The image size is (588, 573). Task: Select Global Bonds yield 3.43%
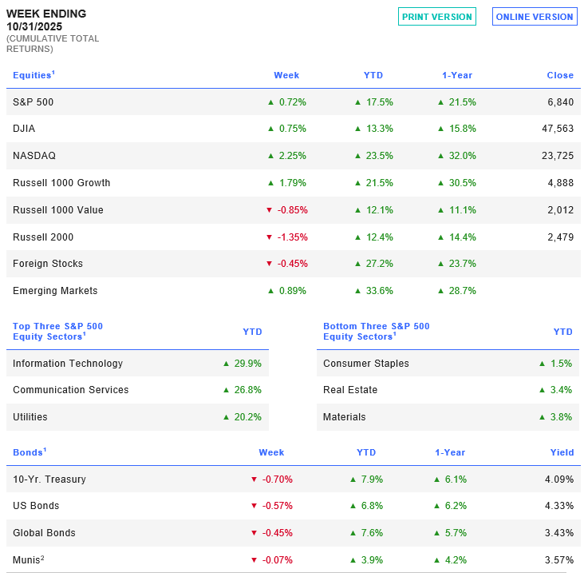[559, 533]
